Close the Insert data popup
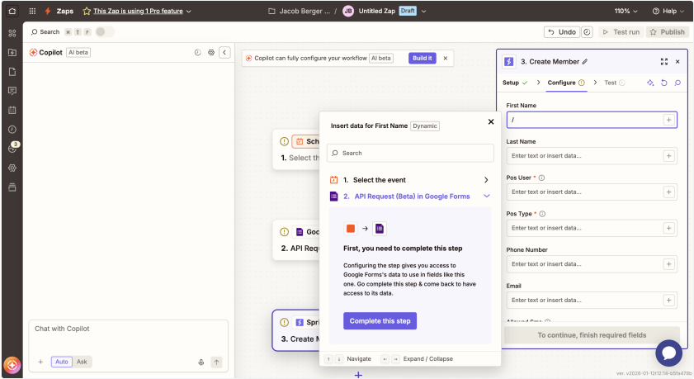Screen dimensions: 694x379 point(491,121)
